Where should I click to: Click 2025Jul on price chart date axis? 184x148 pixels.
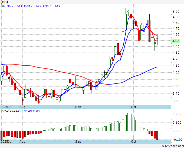6,107
